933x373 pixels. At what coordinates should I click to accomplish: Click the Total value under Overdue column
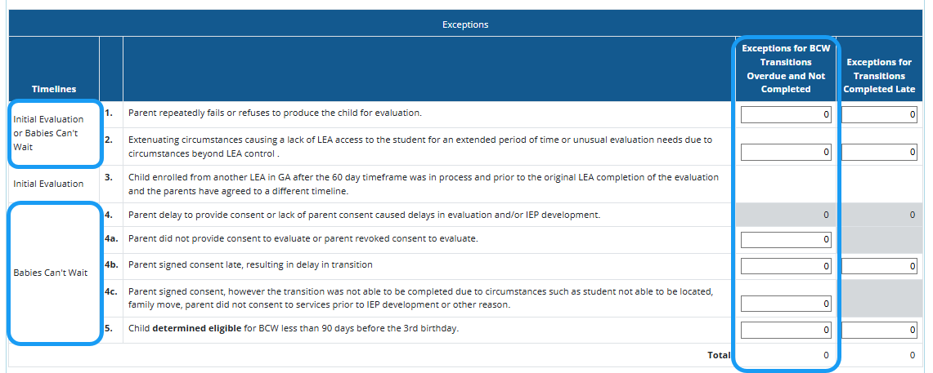click(825, 355)
